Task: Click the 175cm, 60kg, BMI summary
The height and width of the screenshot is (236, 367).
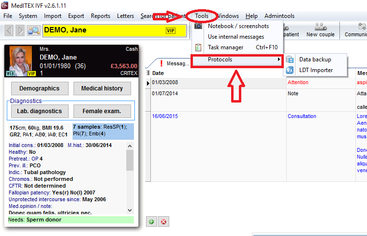Action: pos(39,132)
